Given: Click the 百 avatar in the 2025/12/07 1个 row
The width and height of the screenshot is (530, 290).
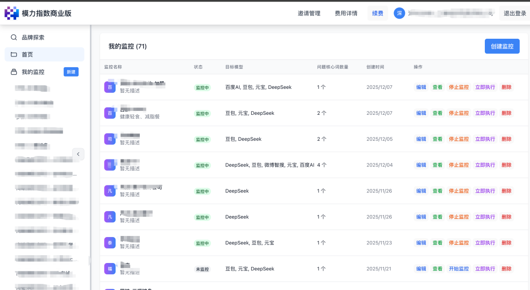Looking at the screenshot, I should pyautogui.click(x=110, y=87).
